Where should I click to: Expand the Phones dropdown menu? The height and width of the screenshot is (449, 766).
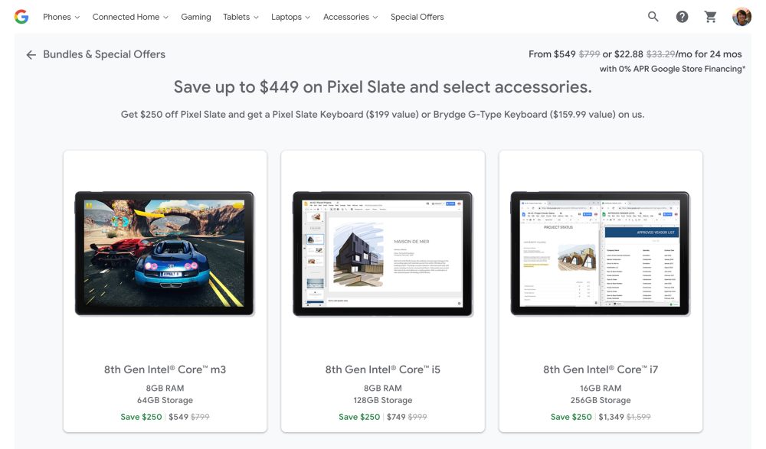pyautogui.click(x=61, y=17)
